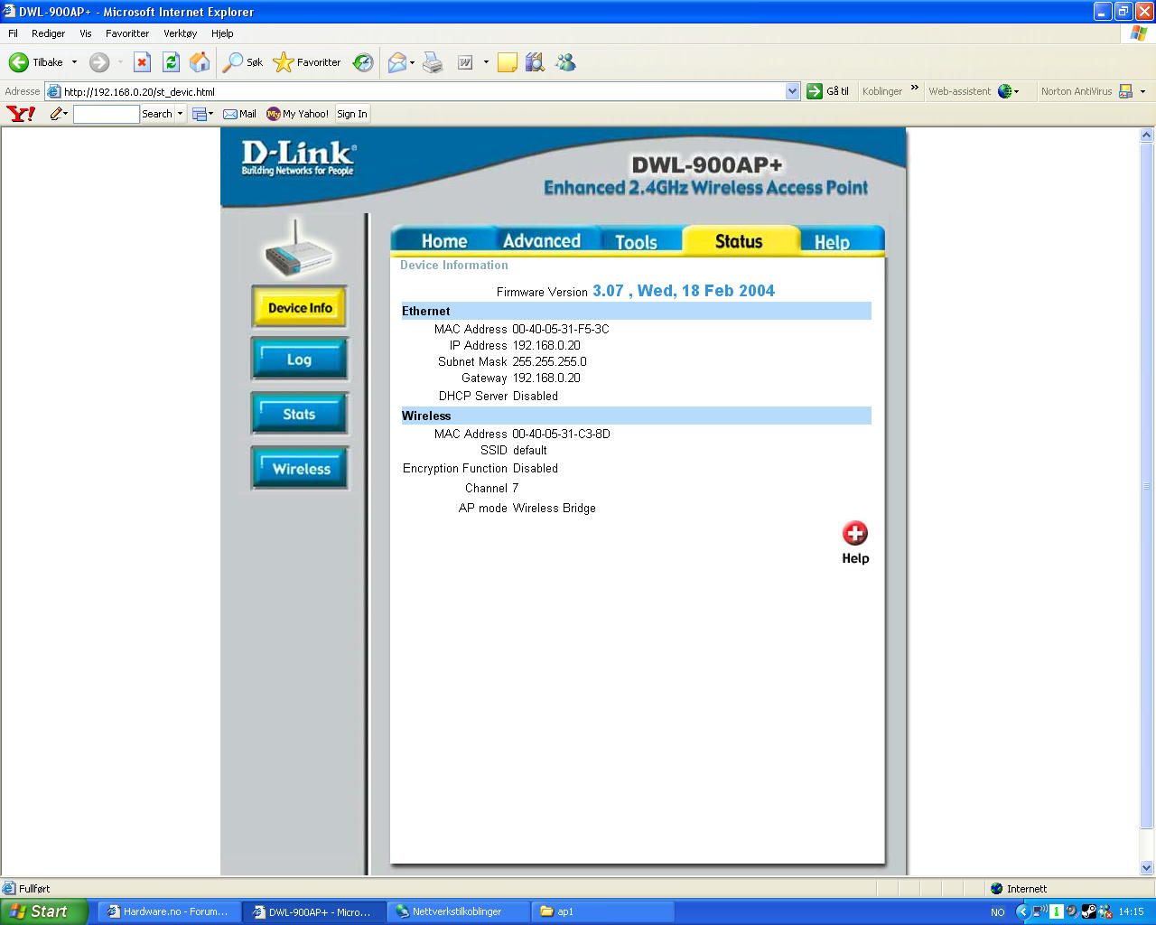Open the Fil menu

[x=13, y=33]
